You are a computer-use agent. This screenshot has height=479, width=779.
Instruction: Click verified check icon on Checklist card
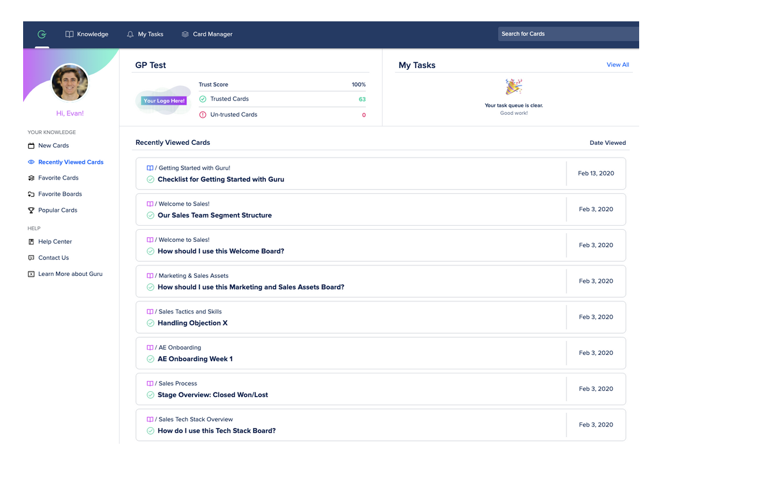(150, 179)
